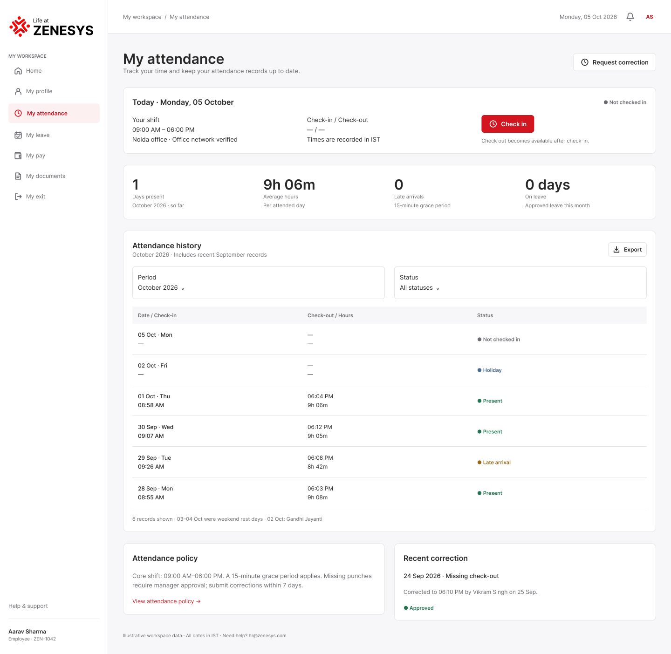Follow View attendance policy link
The height and width of the screenshot is (654, 671).
[166, 601]
